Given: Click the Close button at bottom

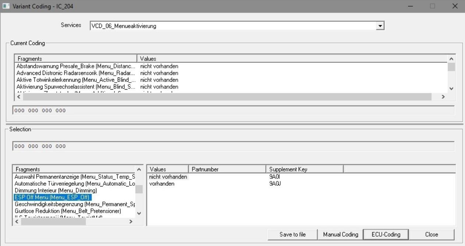Looking at the screenshot, I should click(x=432, y=234).
